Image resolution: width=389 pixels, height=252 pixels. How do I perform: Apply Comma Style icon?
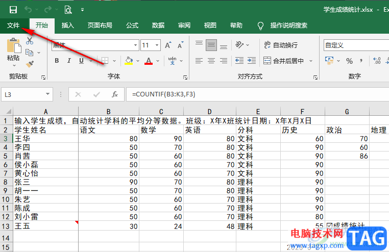(361, 61)
